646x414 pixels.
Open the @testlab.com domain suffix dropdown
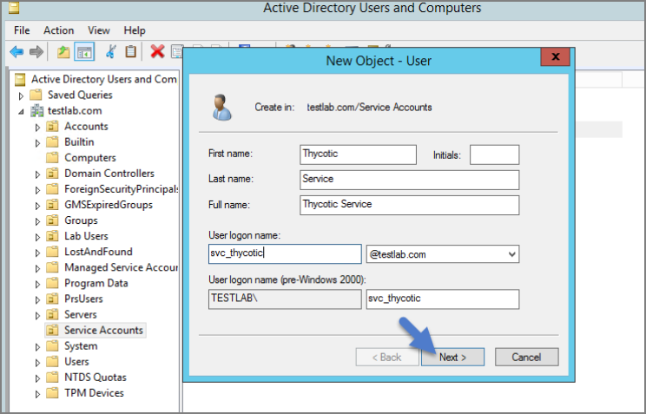(512, 254)
